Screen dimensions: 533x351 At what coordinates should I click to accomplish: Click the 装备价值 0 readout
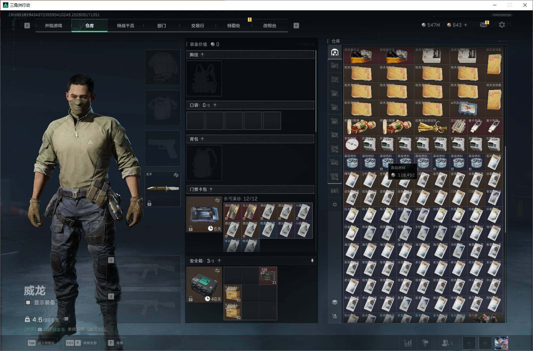(x=204, y=44)
